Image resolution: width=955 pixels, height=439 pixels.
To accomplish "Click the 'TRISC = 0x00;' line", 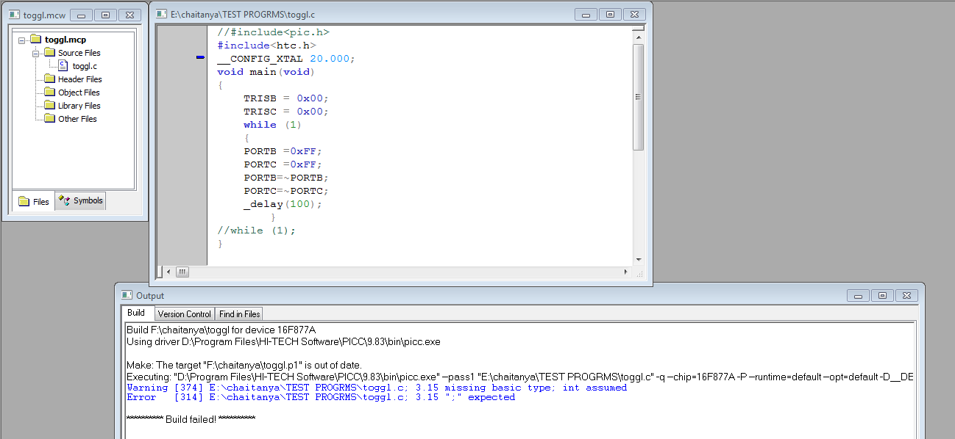I will (x=285, y=112).
